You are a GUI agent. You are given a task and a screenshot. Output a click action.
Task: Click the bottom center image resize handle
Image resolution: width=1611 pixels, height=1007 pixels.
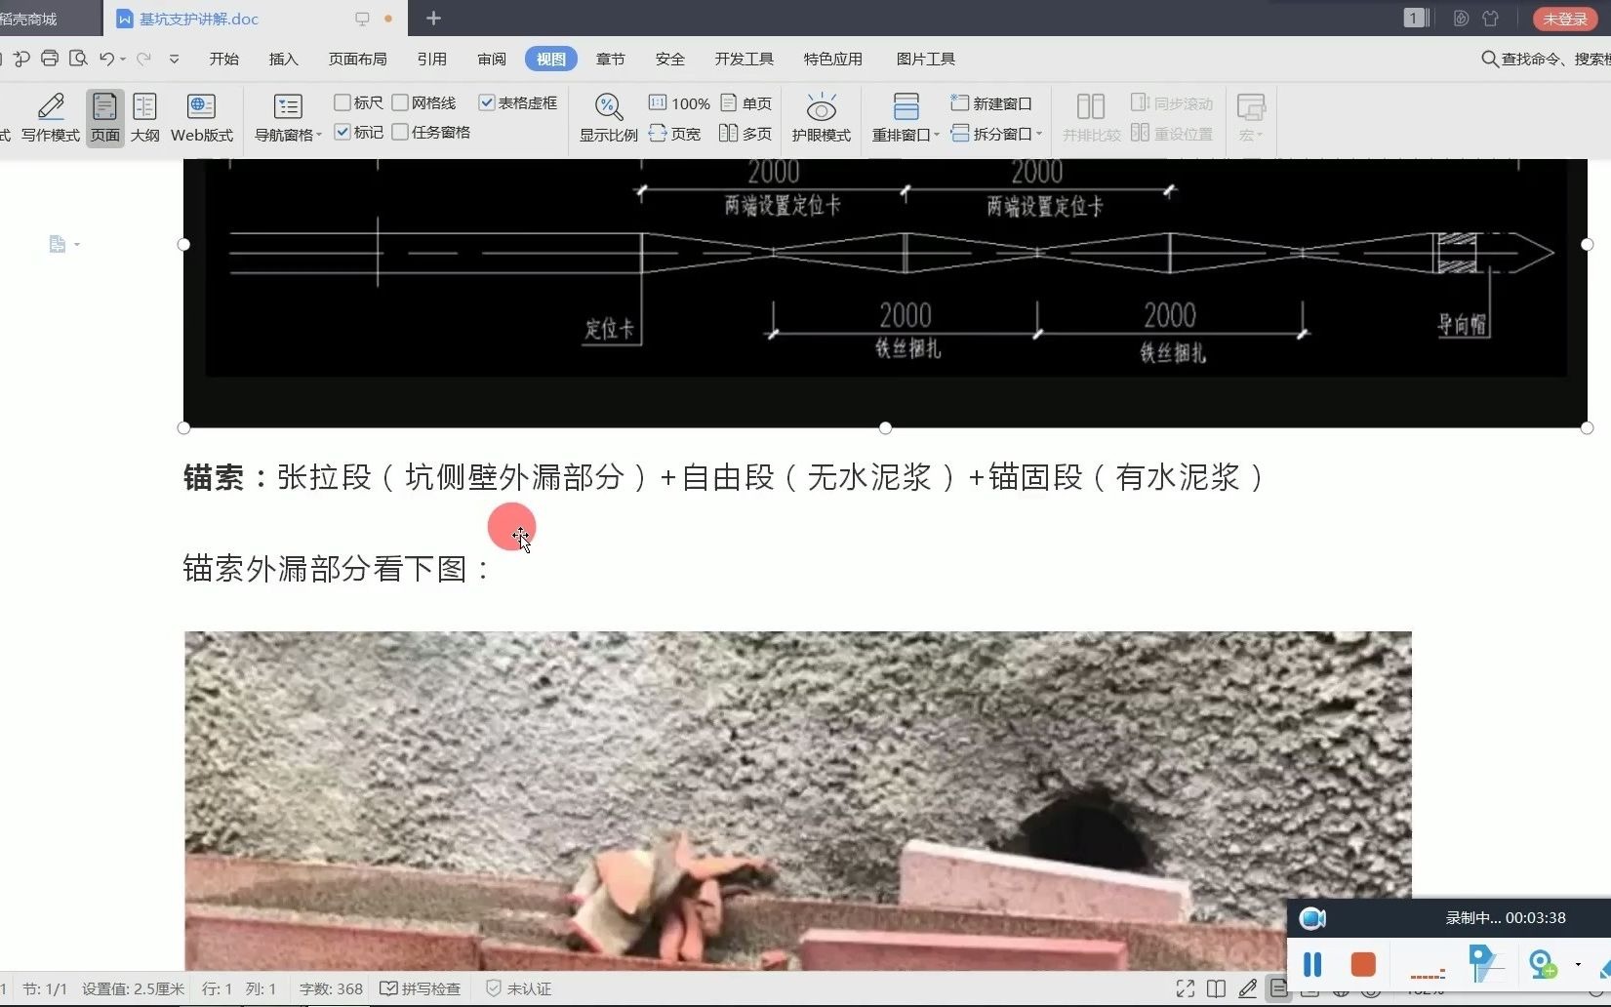(x=885, y=427)
